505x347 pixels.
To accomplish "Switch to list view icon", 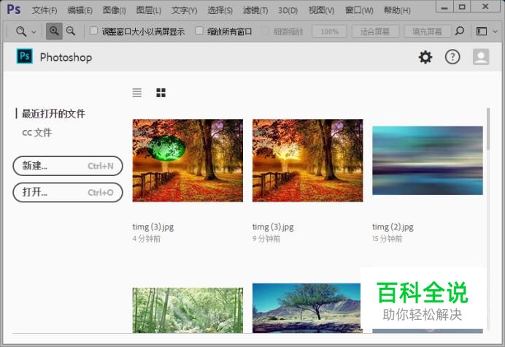I will (137, 93).
